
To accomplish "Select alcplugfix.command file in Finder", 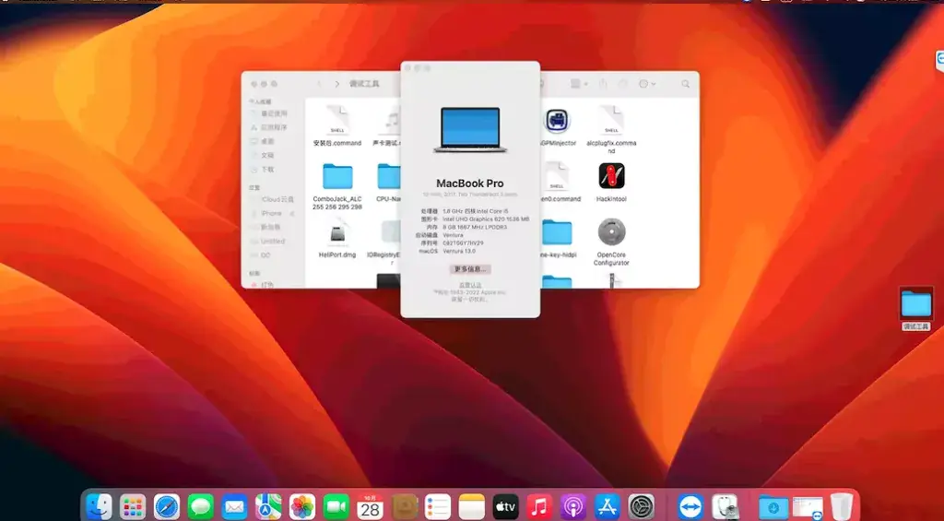I will 611,129.
